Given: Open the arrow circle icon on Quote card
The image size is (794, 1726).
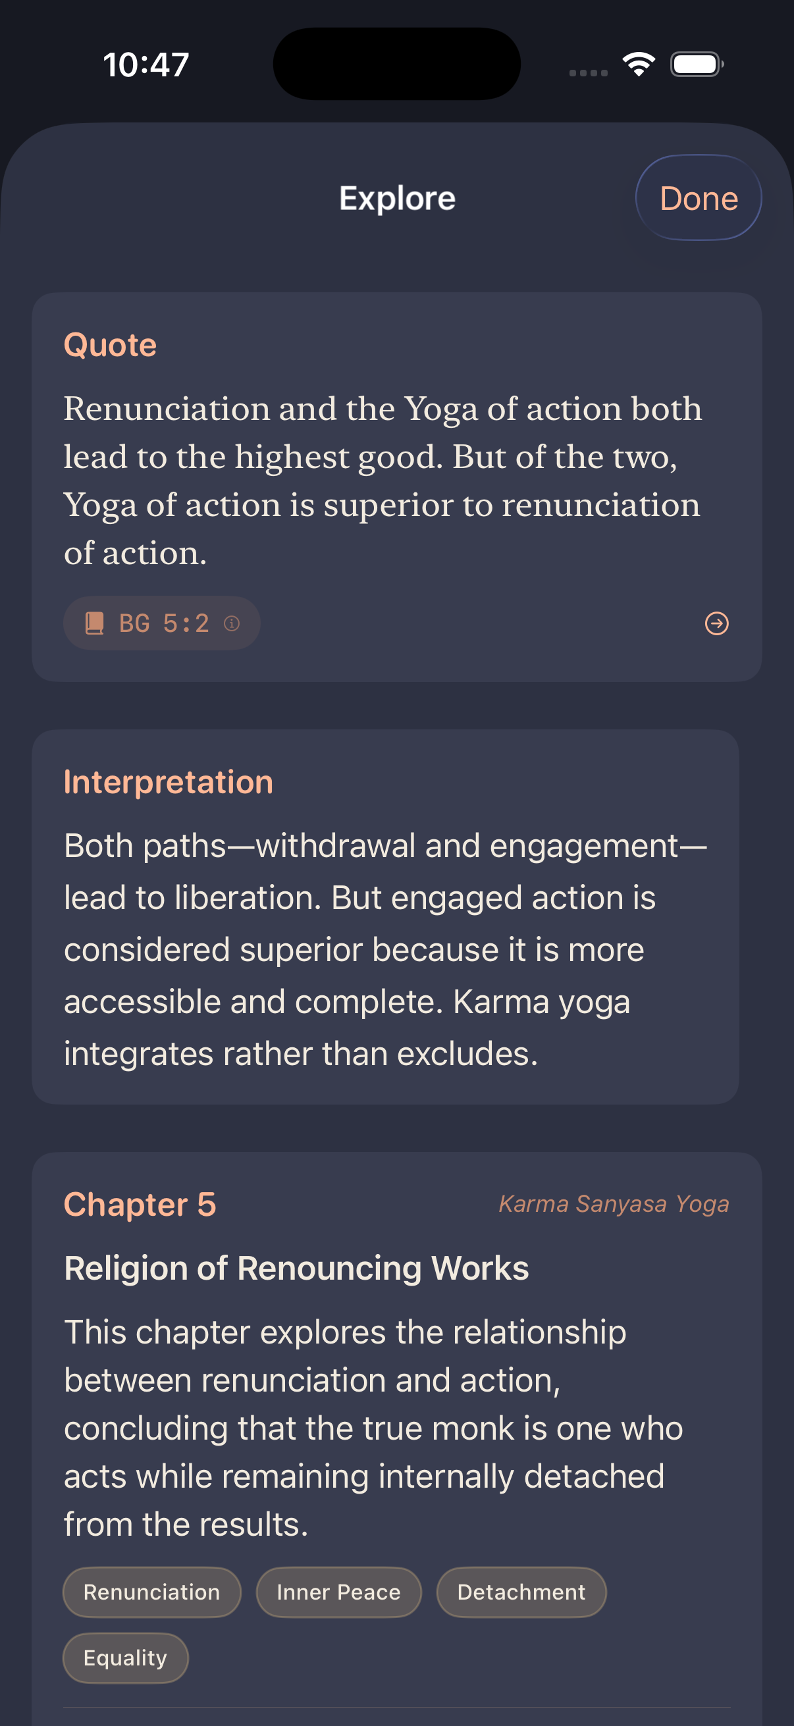Looking at the screenshot, I should 716,623.
